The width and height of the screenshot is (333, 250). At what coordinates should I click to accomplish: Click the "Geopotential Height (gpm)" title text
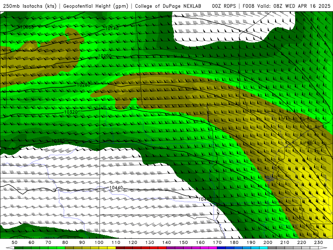[96, 6]
